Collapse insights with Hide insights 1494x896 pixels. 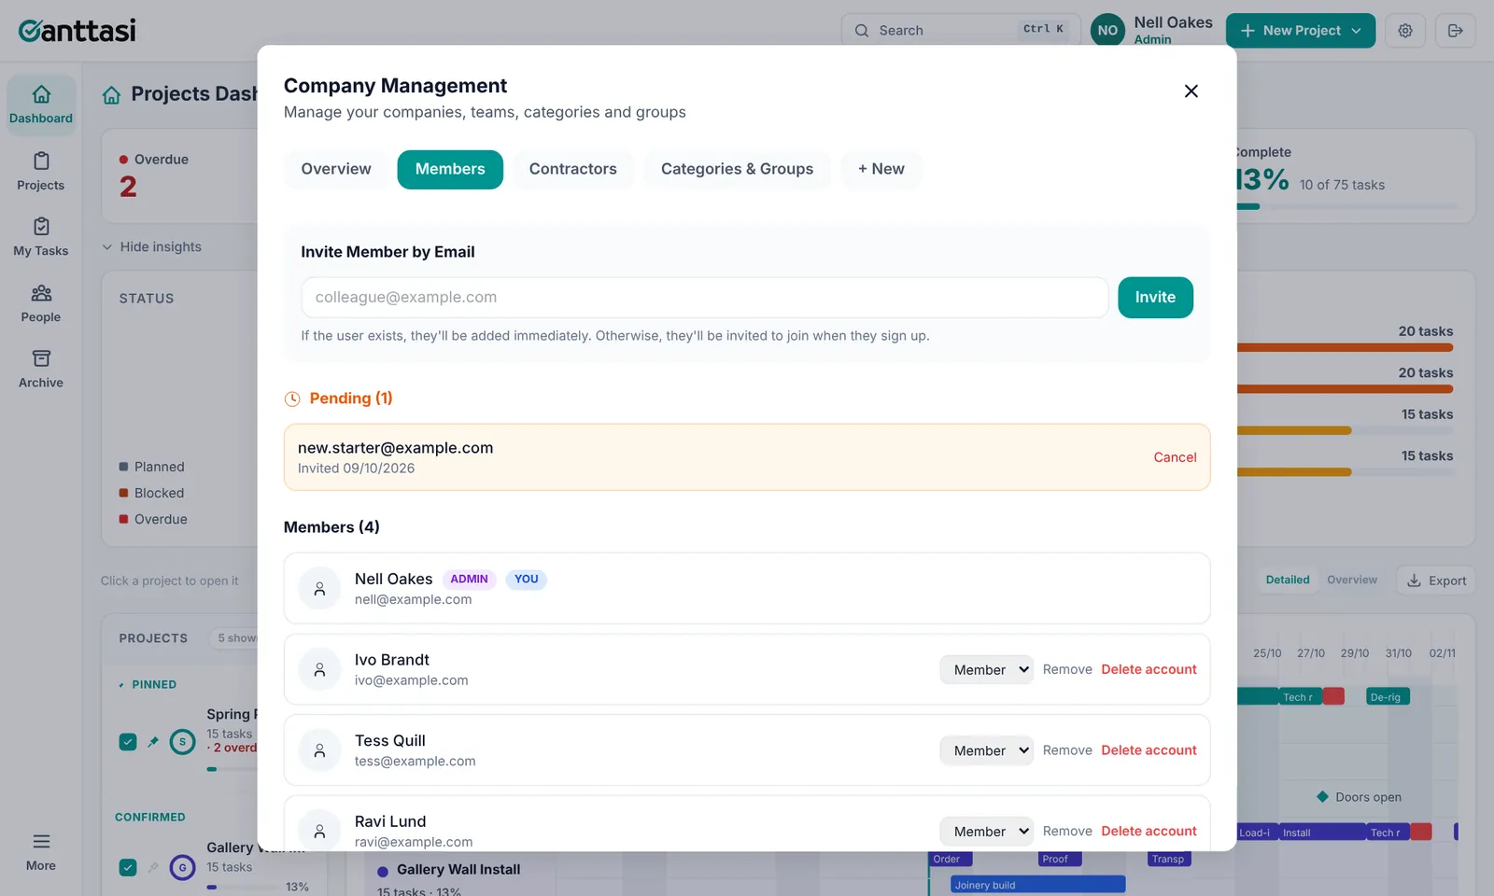[x=151, y=246]
